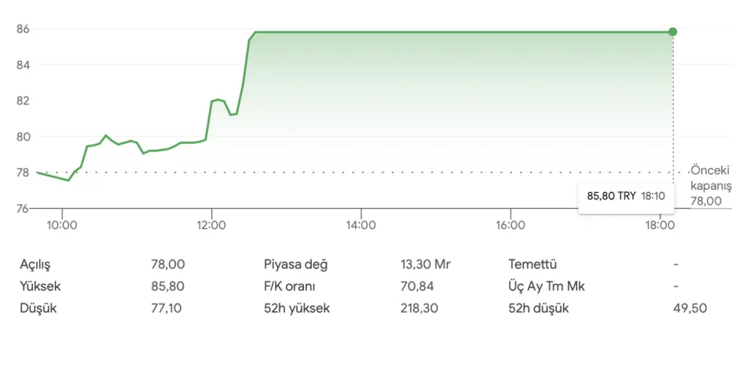This screenshot has width=754, height=386.
Task: Click the 52h düşük label
Action: [538, 308]
